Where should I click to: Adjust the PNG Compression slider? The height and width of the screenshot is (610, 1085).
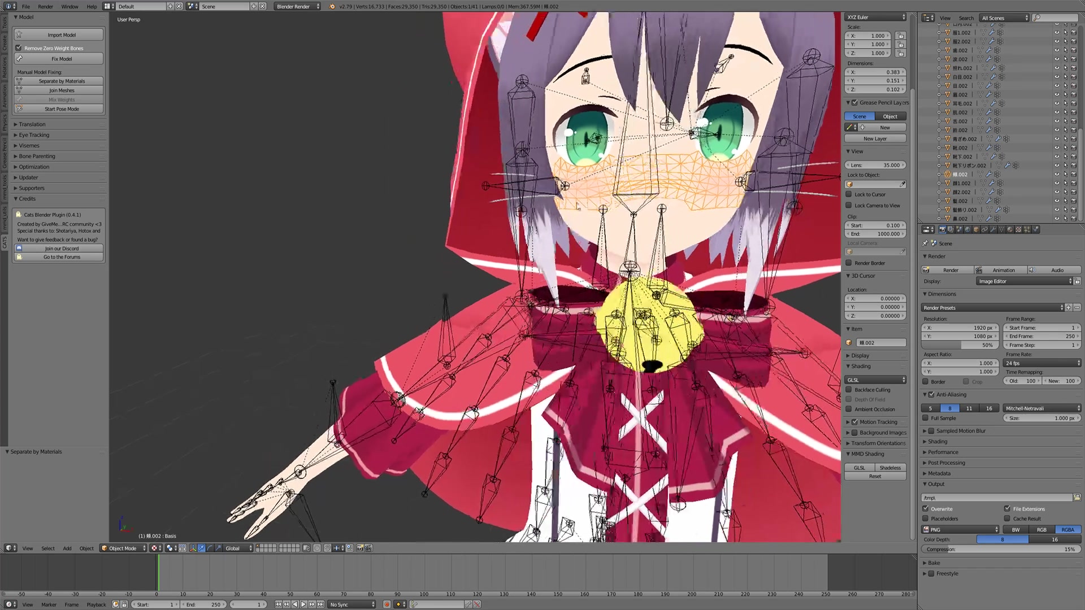1001,549
